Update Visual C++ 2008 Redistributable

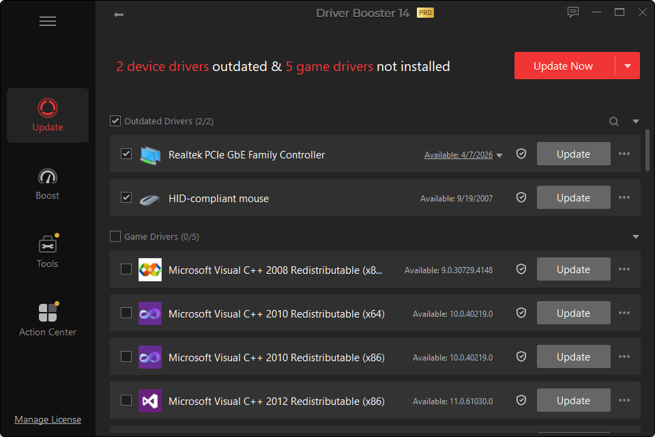click(x=574, y=269)
